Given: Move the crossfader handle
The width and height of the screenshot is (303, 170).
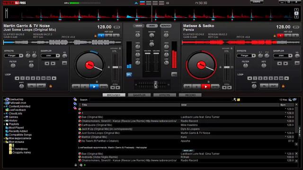Looking at the screenshot, I should (155, 85).
